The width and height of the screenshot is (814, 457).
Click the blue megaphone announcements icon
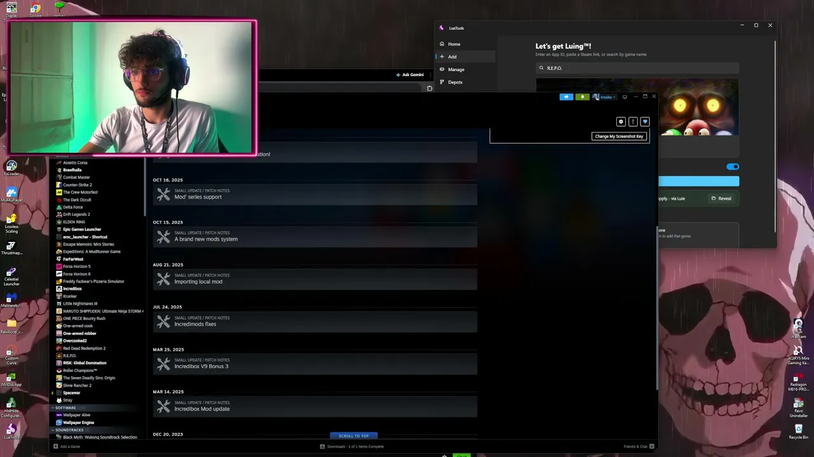(x=566, y=97)
